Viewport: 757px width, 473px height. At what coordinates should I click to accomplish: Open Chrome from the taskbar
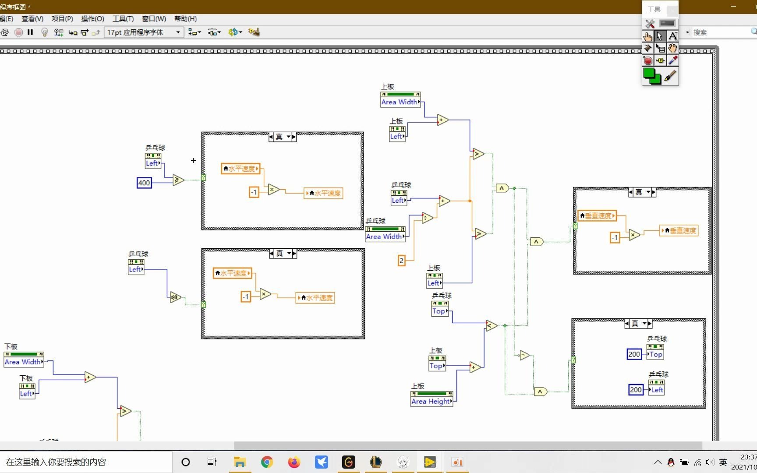pos(267,462)
